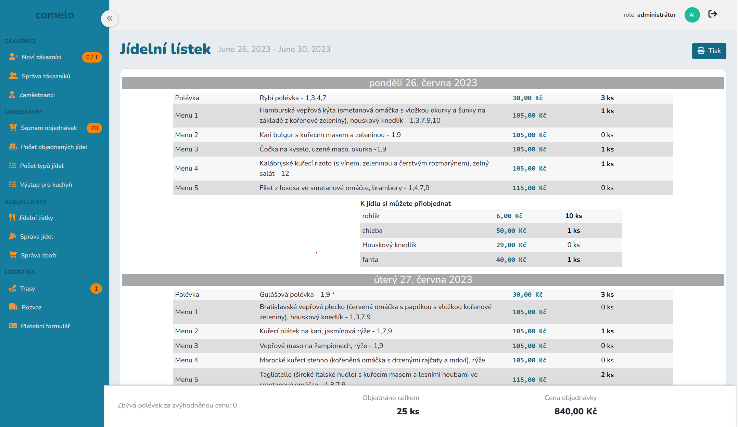The width and height of the screenshot is (738, 427).
Task: Click the Správa jídel pizza icon
Action: 13,236
